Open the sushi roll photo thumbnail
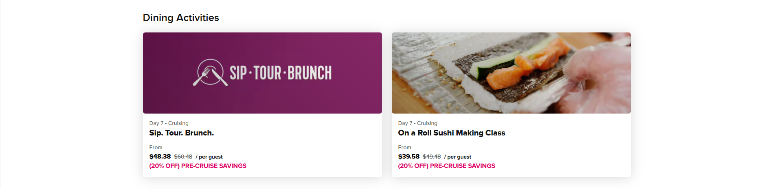Viewport: 762px width, 189px height. tap(511, 73)
